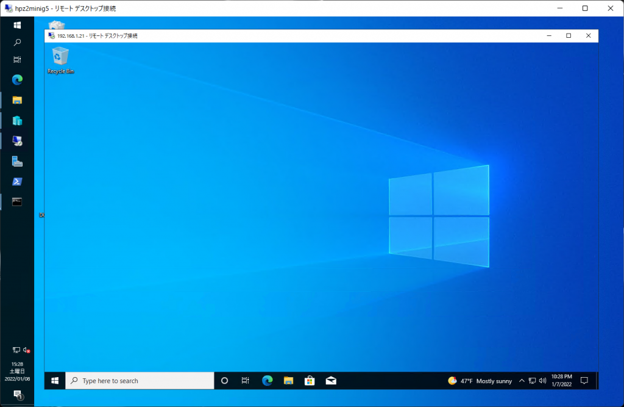Open weather widget showing 47°F Mostly sunny

coord(480,381)
